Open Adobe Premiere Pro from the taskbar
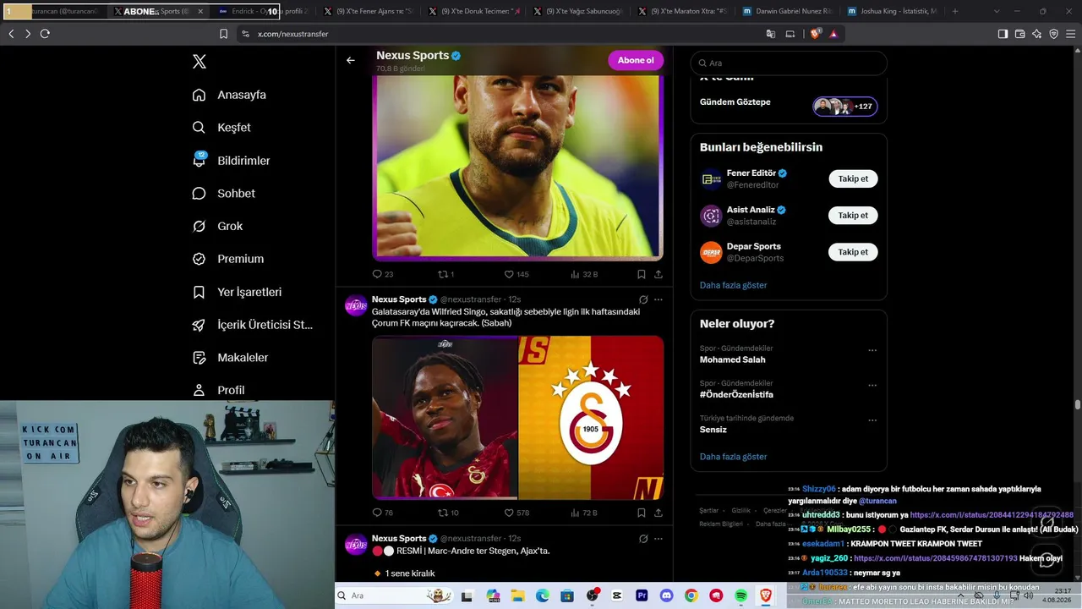Viewport: 1082px width, 609px height. pos(642,595)
